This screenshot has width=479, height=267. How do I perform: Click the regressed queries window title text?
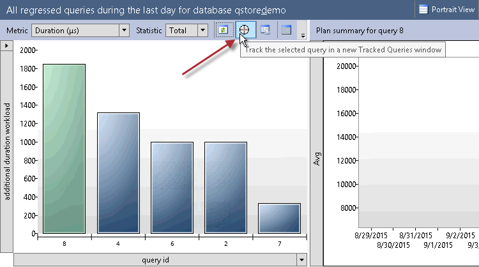[146, 10]
